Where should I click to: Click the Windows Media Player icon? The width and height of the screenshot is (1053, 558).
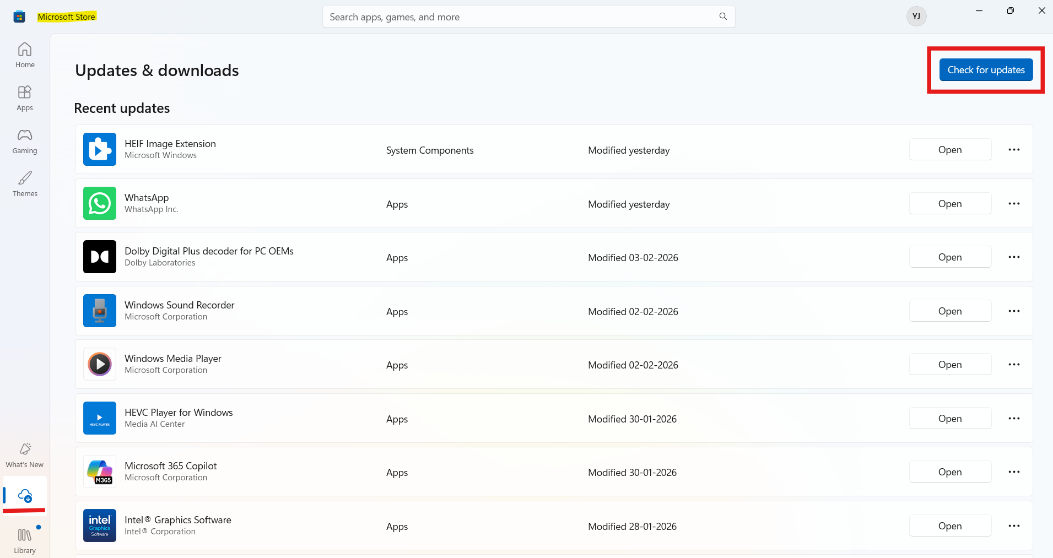pos(100,364)
